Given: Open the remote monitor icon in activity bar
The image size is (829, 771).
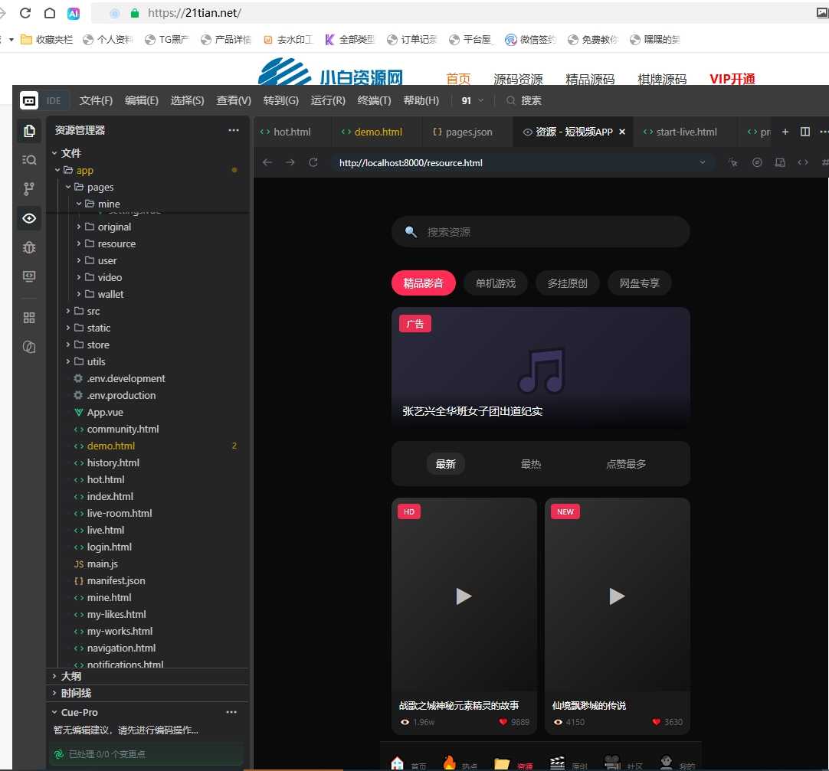Looking at the screenshot, I should point(29,276).
